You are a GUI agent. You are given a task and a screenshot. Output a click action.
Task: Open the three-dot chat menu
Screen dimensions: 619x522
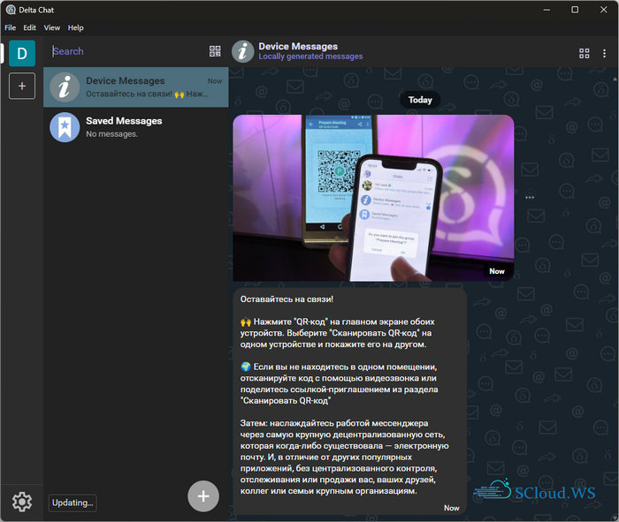pos(604,53)
